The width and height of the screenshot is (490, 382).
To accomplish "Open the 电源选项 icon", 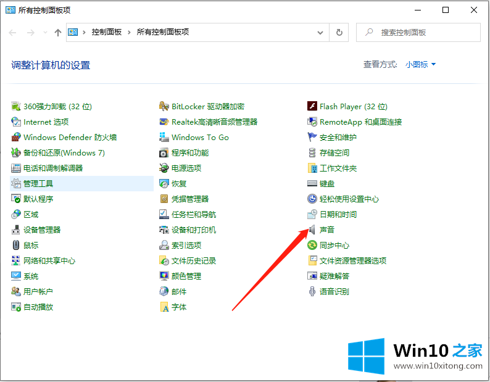I will [164, 168].
